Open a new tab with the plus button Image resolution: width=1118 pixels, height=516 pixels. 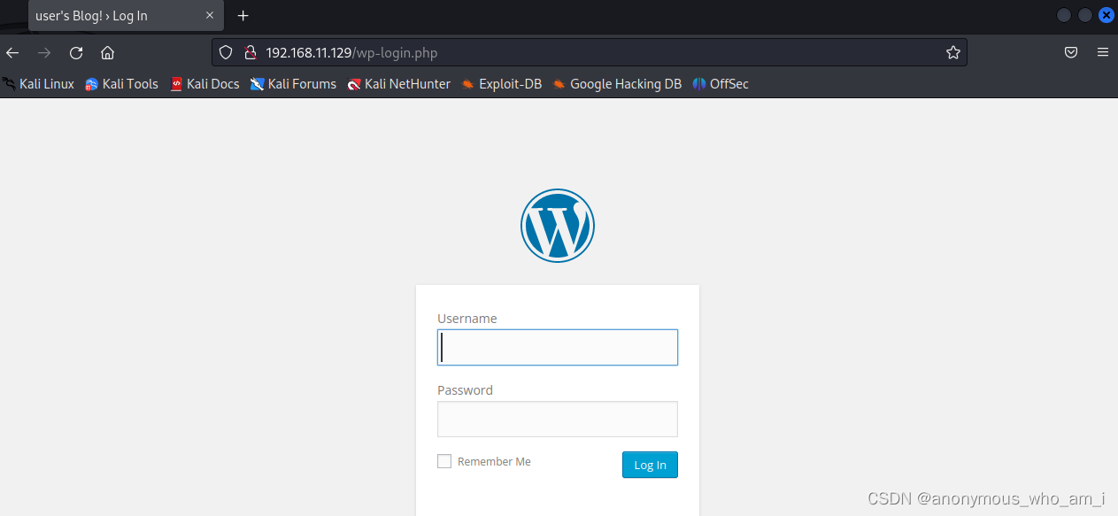243,16
